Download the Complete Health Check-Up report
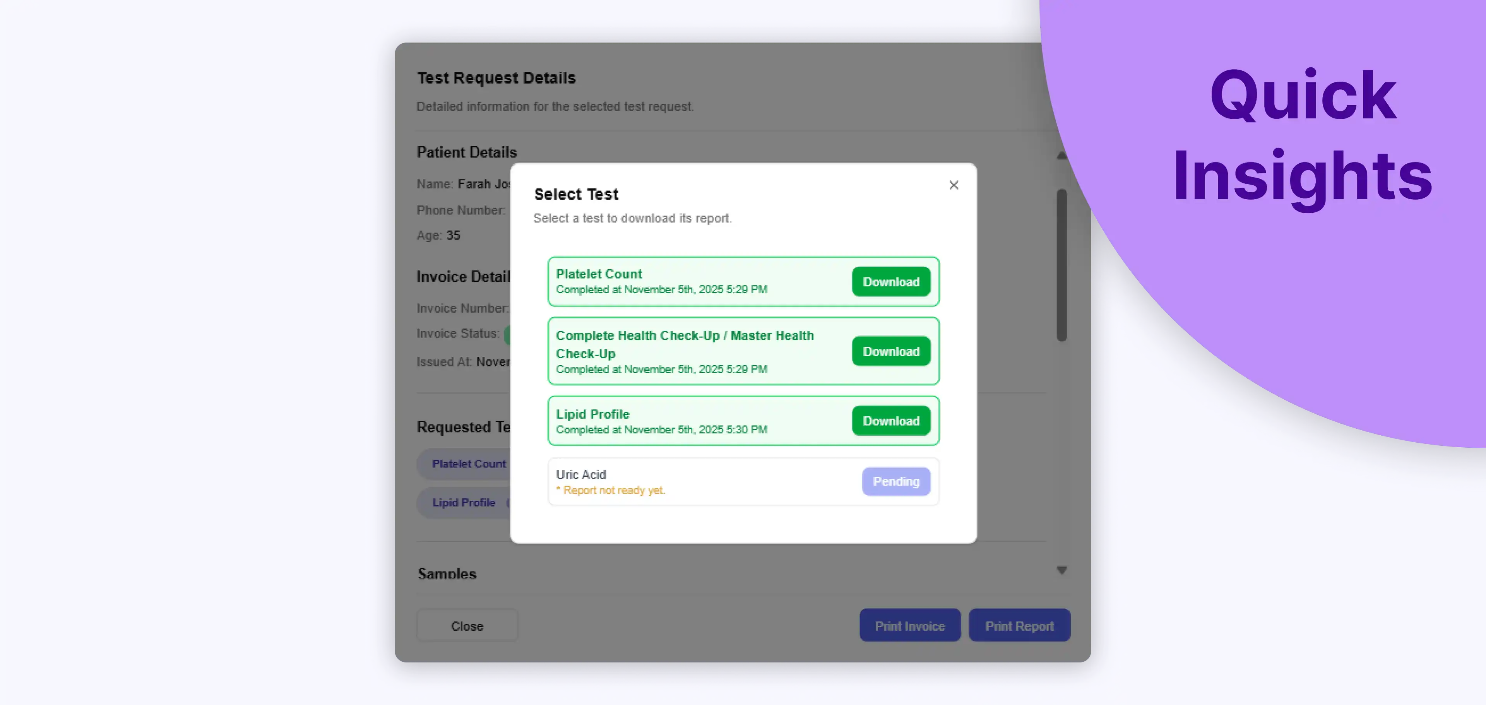1486x705 pixels. (891, 351)
